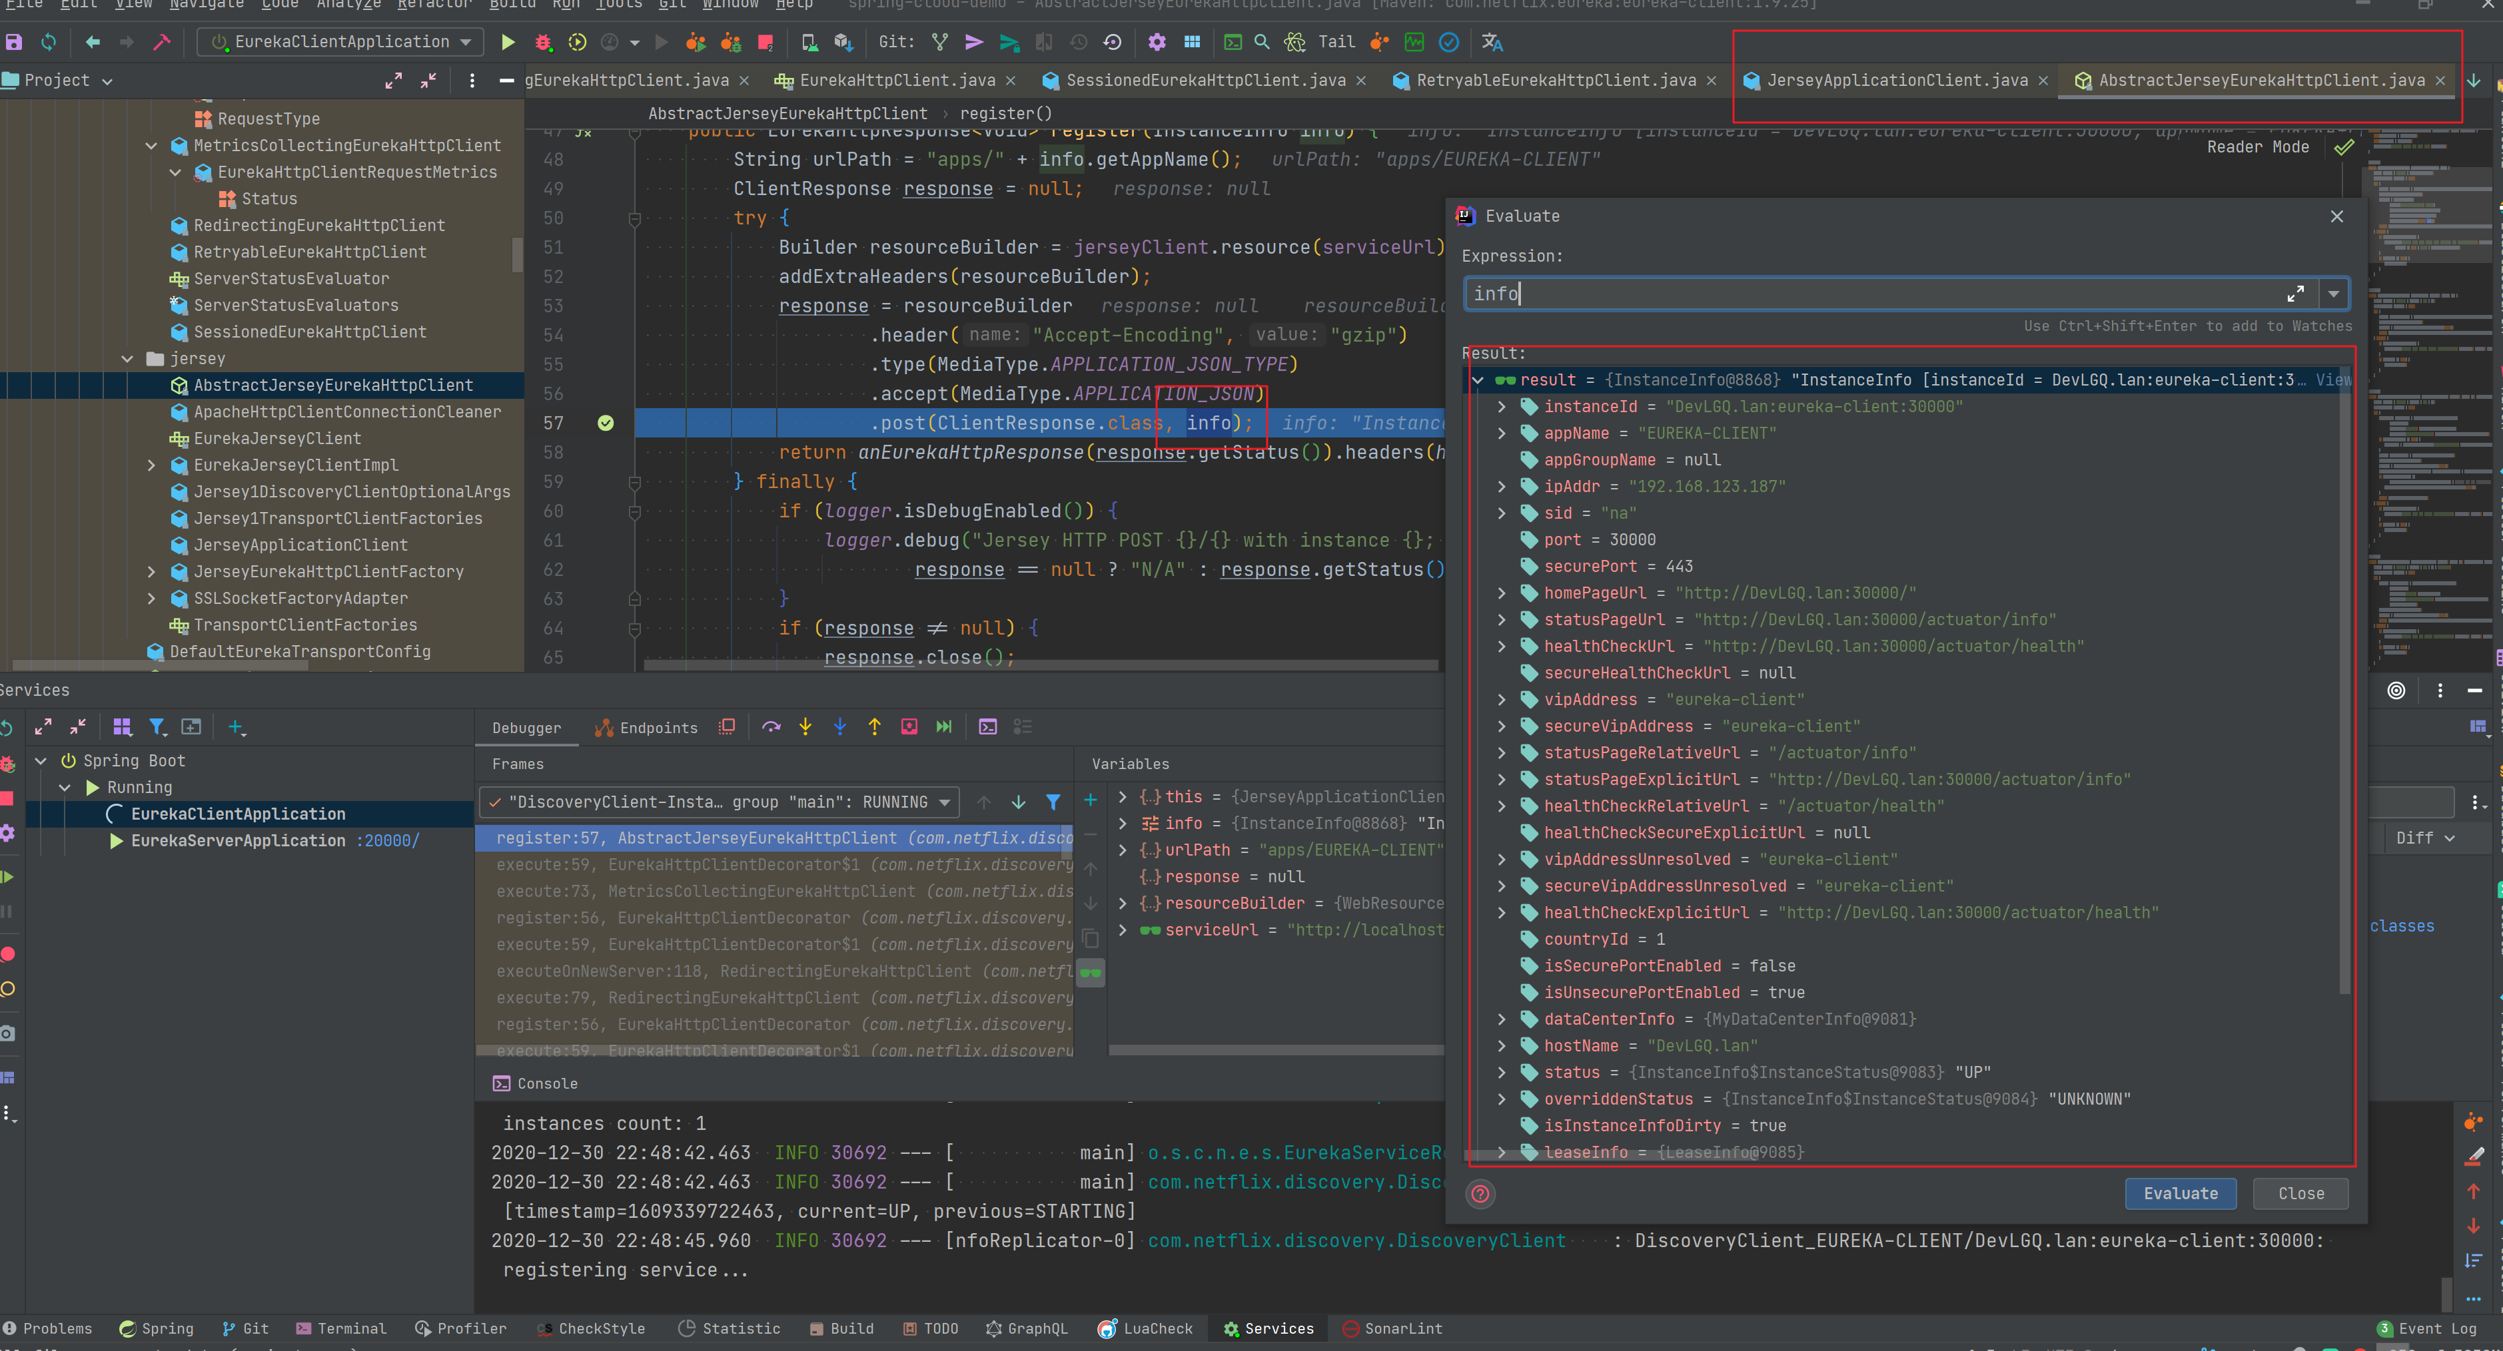Open the Debugger tab
This screenshot has width=2503, height=1351.
pyautogui.click(x=526, y=728)
